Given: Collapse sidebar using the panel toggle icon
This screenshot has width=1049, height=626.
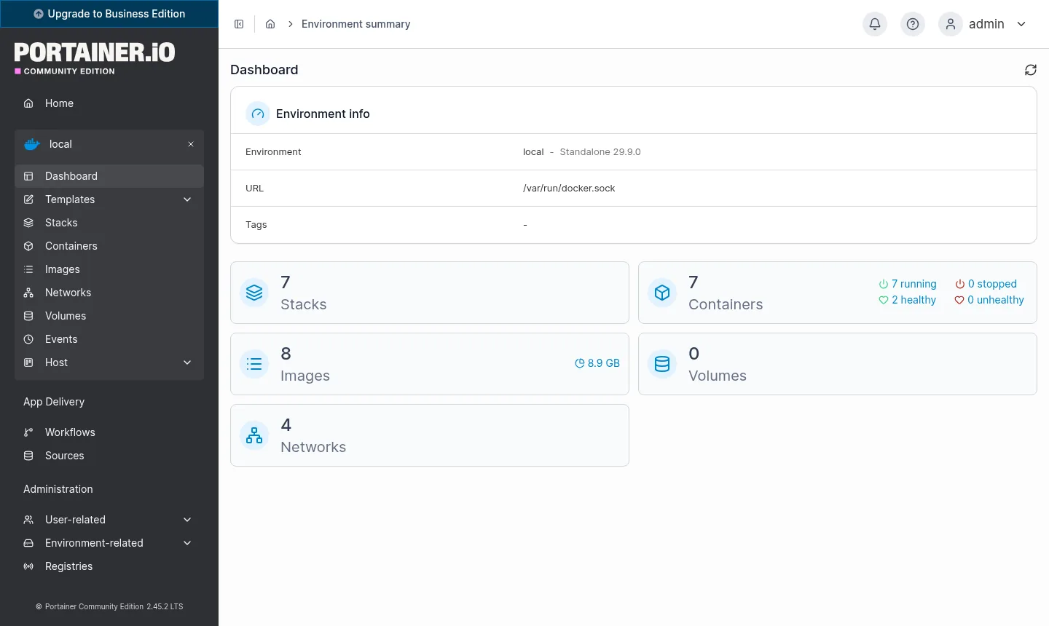Looking at the screenshot, I should pos(239,24).
